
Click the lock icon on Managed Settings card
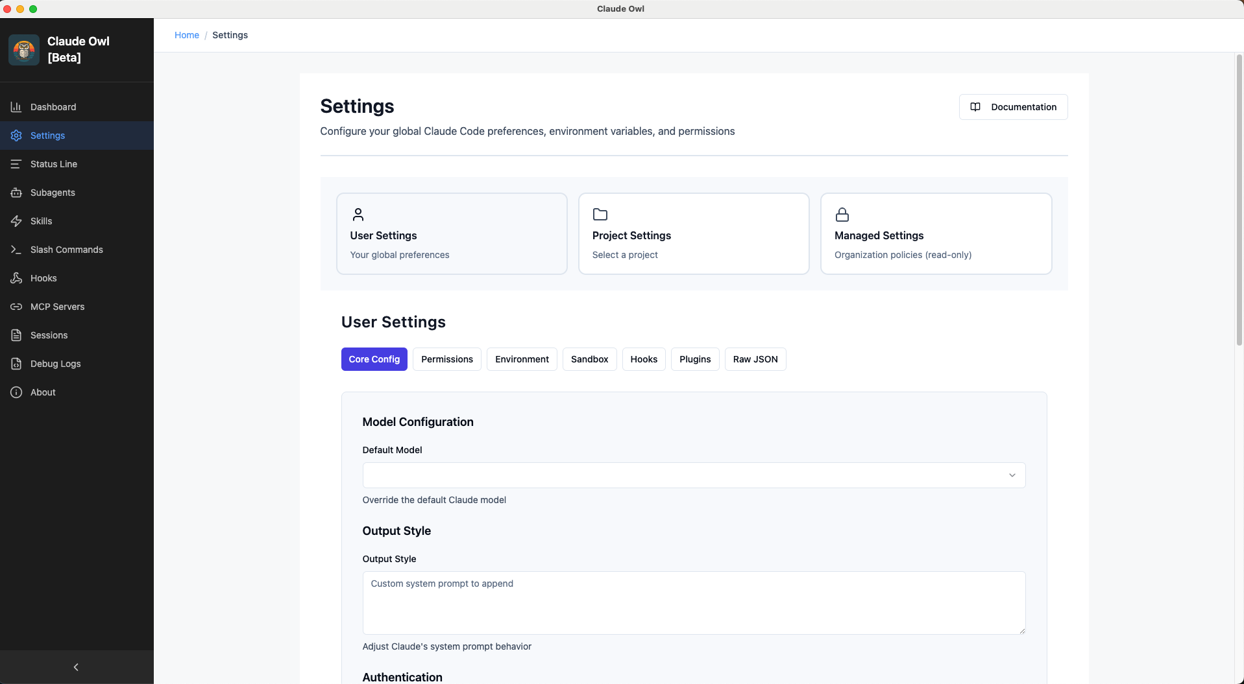click(x=842, y=214)
